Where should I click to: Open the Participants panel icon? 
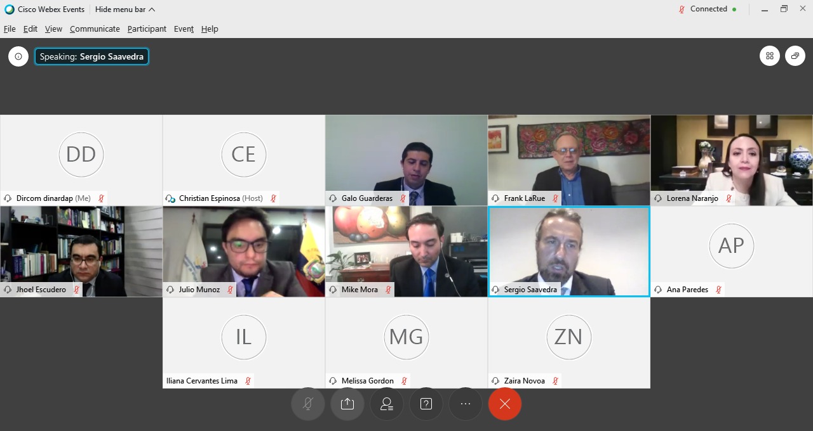387,404
